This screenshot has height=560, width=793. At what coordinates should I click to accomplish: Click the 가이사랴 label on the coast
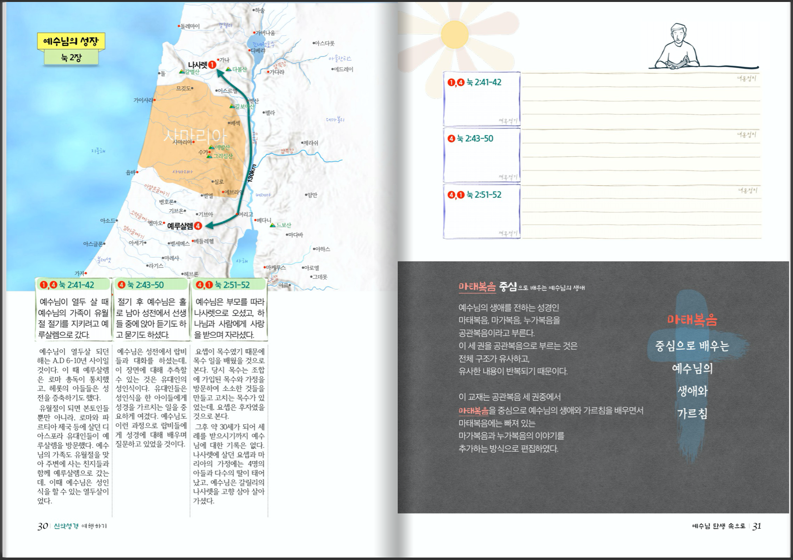pos(144,100)
